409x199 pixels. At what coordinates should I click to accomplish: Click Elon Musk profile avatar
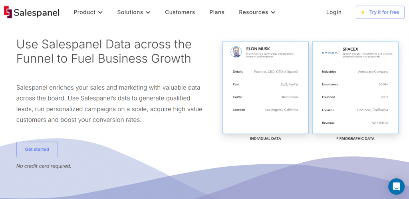tap(236, 52)
